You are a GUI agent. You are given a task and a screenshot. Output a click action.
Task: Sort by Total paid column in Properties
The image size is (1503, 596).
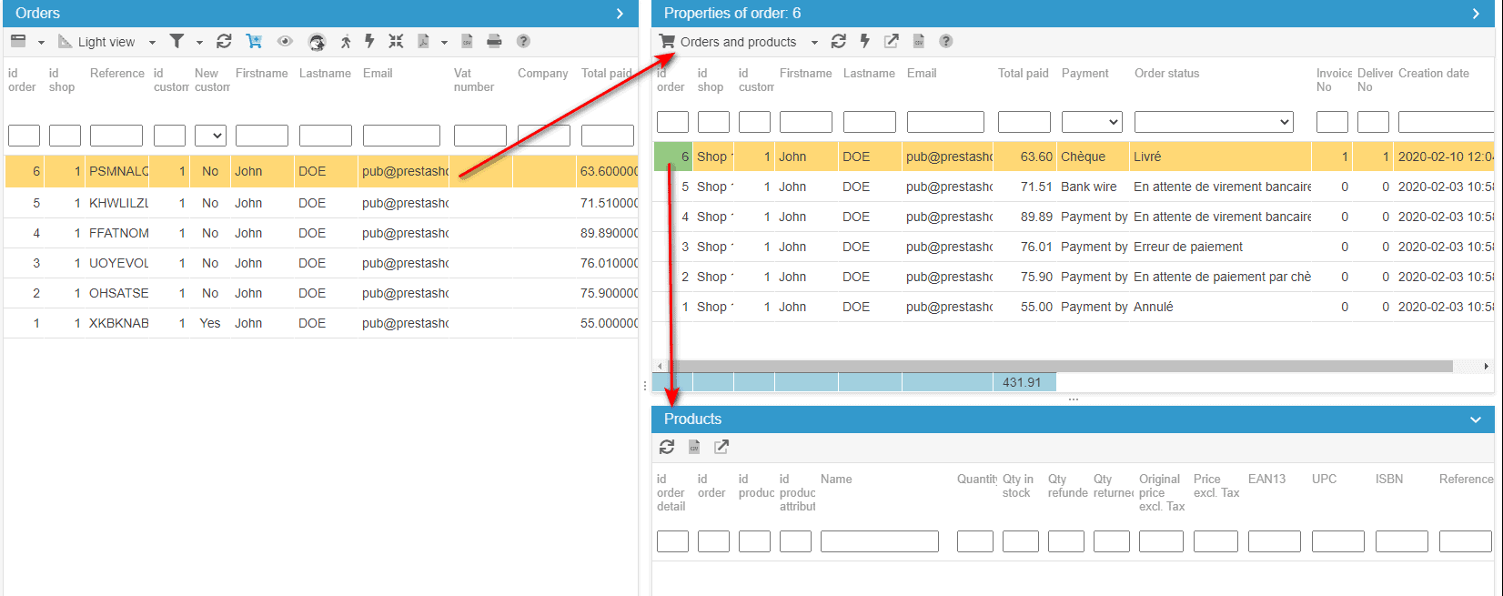1023,73
